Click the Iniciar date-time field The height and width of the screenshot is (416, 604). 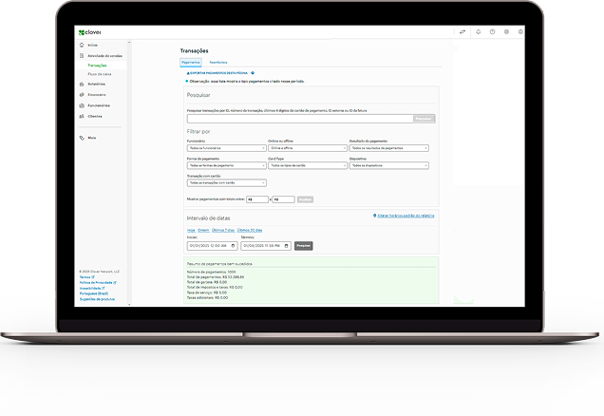coord(212,246)
